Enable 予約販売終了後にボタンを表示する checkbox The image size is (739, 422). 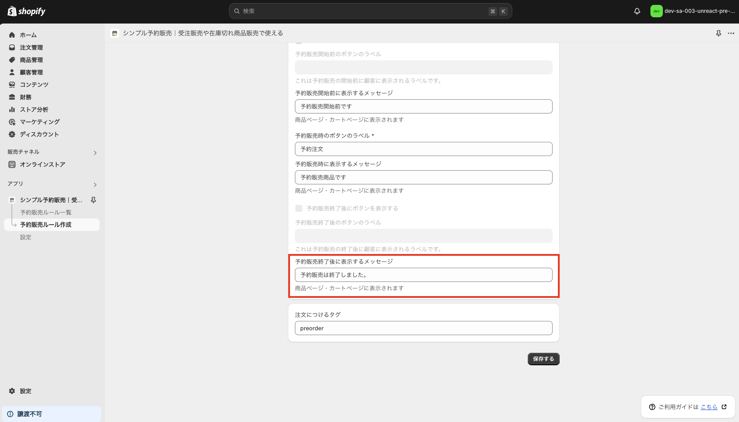(x=299, y=208)
